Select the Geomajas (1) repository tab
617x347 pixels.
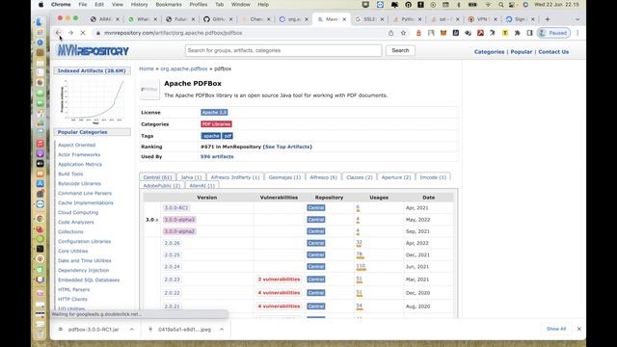(x=284, y=177)
